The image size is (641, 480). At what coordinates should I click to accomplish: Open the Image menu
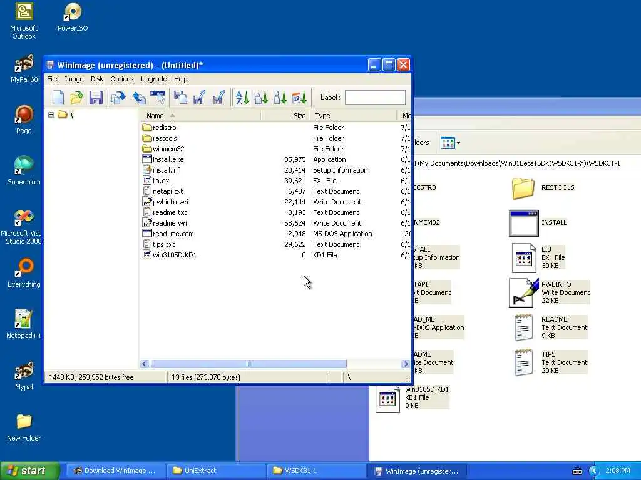click(74, 79)
